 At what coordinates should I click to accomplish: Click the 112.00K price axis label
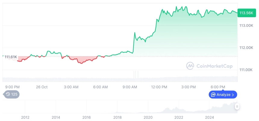point(246,48)
